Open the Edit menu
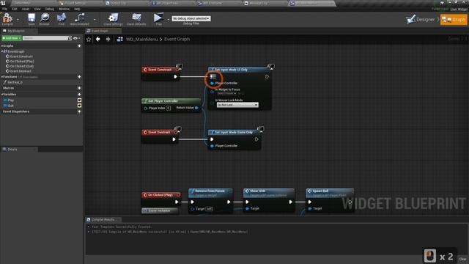 [x=15, y=9]
